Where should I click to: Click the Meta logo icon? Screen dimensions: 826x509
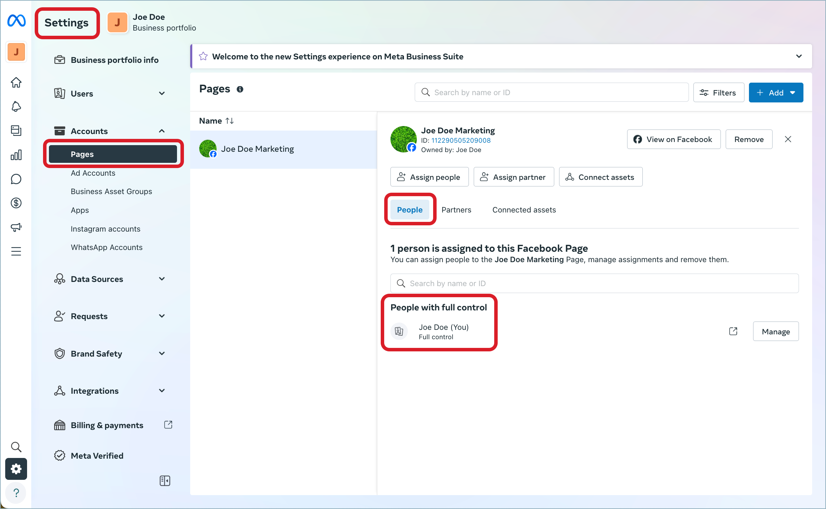[x=16, y=21]
